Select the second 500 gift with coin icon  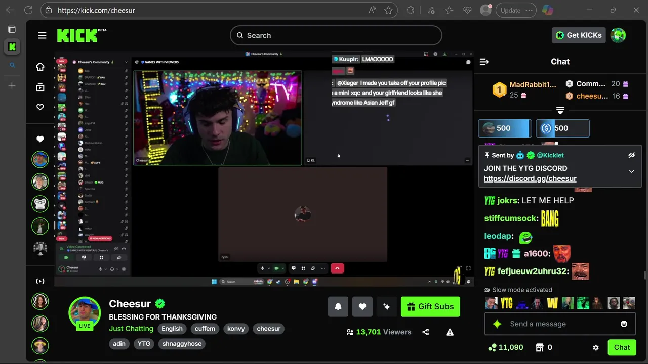[562, 128]
